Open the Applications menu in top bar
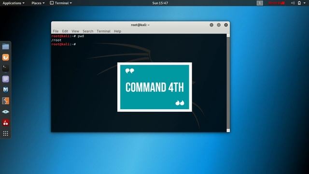This screenshot has width=309, height=174. (x=14, y=3)
